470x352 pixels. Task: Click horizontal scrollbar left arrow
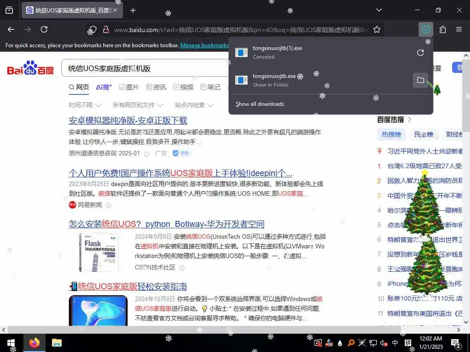(3, 330)
